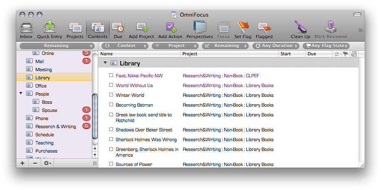Collapse the Library group triangle
Viewport: 381px width, 190px height.
click(105, 63)
